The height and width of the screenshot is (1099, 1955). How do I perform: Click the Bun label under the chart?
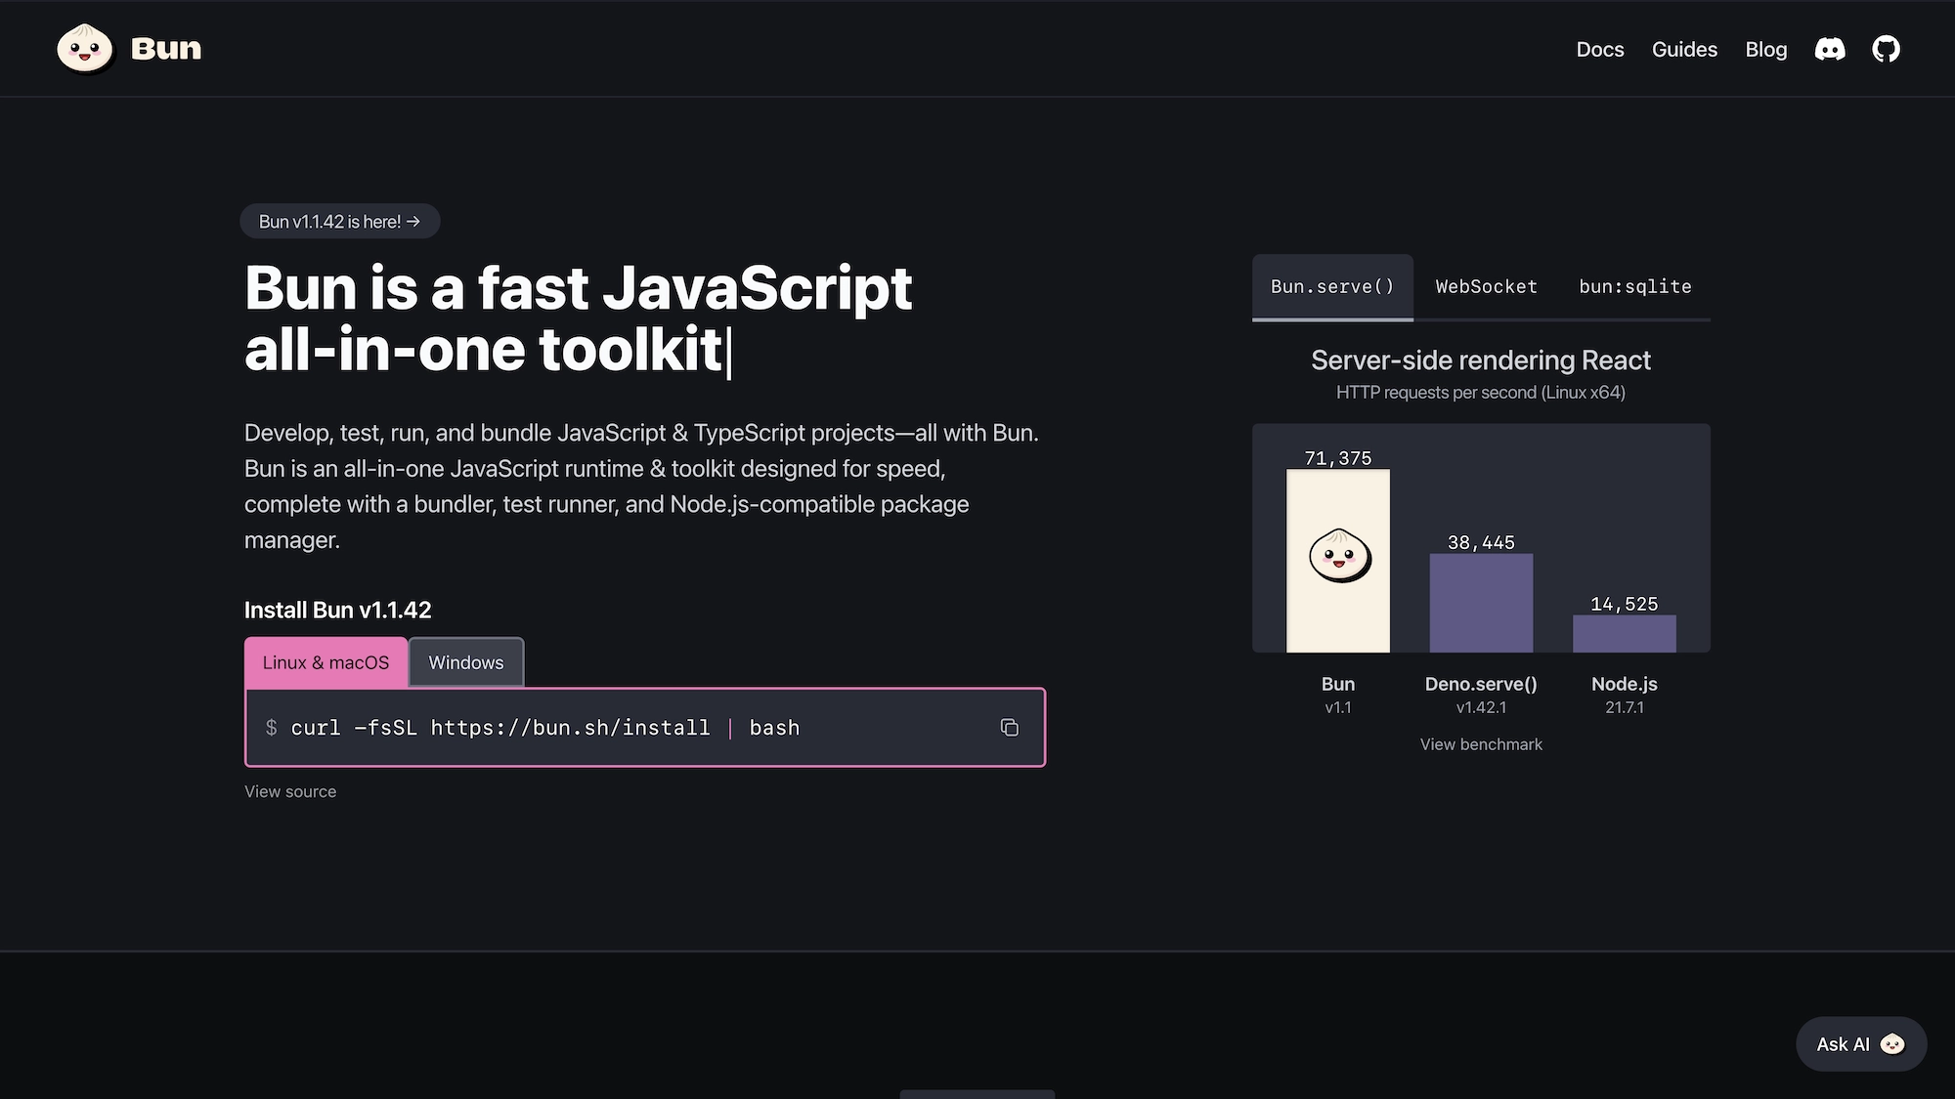(1338, 684)
